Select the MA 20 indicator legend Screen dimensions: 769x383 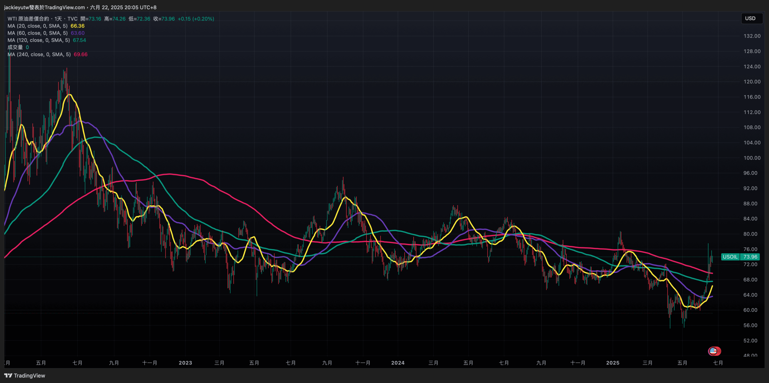tap(38, 26)
